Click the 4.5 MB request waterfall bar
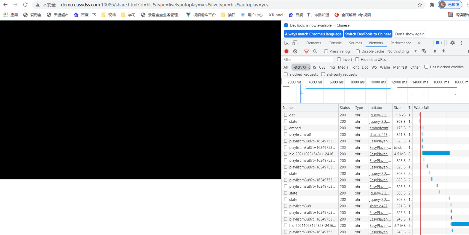 point(436,153)
